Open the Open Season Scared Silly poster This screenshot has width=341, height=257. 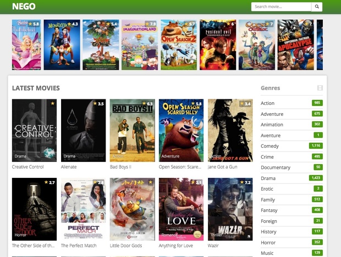click(181, 131)
